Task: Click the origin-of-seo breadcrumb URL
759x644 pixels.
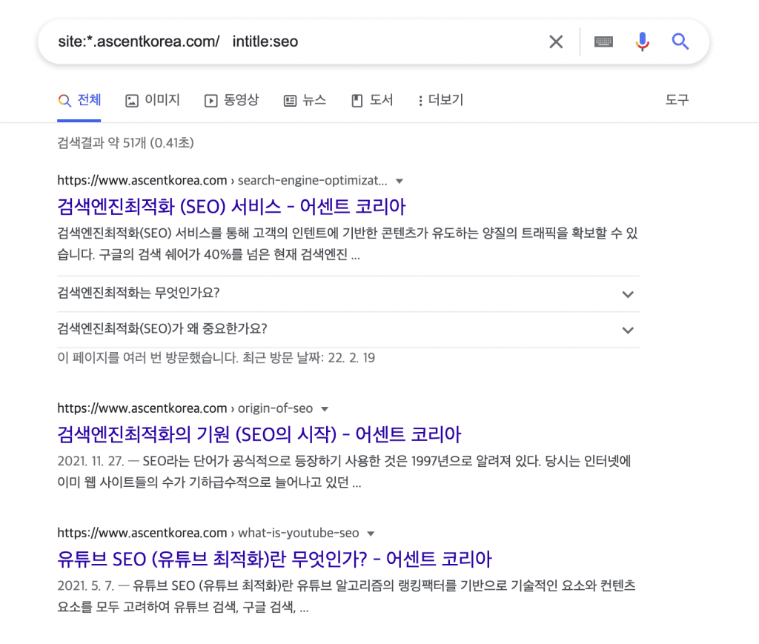Action: (x=185, y=408)
